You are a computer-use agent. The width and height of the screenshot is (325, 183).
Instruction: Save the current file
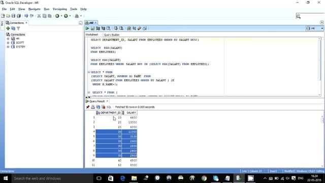pyautogui.click(x=14, y=16)
